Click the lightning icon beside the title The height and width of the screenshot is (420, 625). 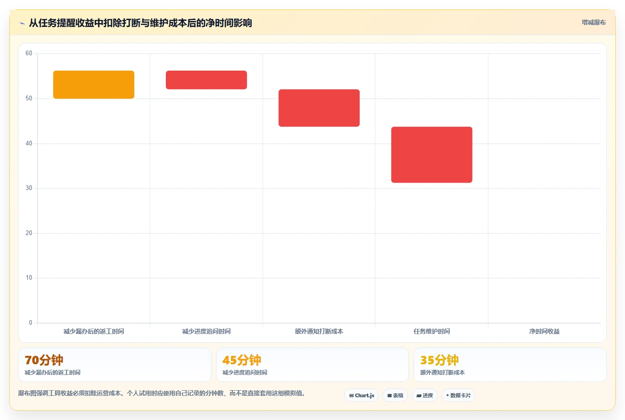click(22, 23)
